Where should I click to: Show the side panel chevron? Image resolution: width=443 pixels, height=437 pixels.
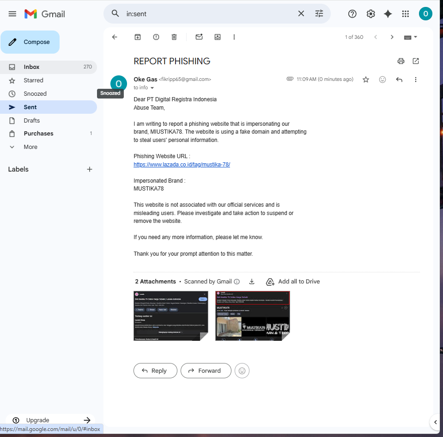pos(435,422)
